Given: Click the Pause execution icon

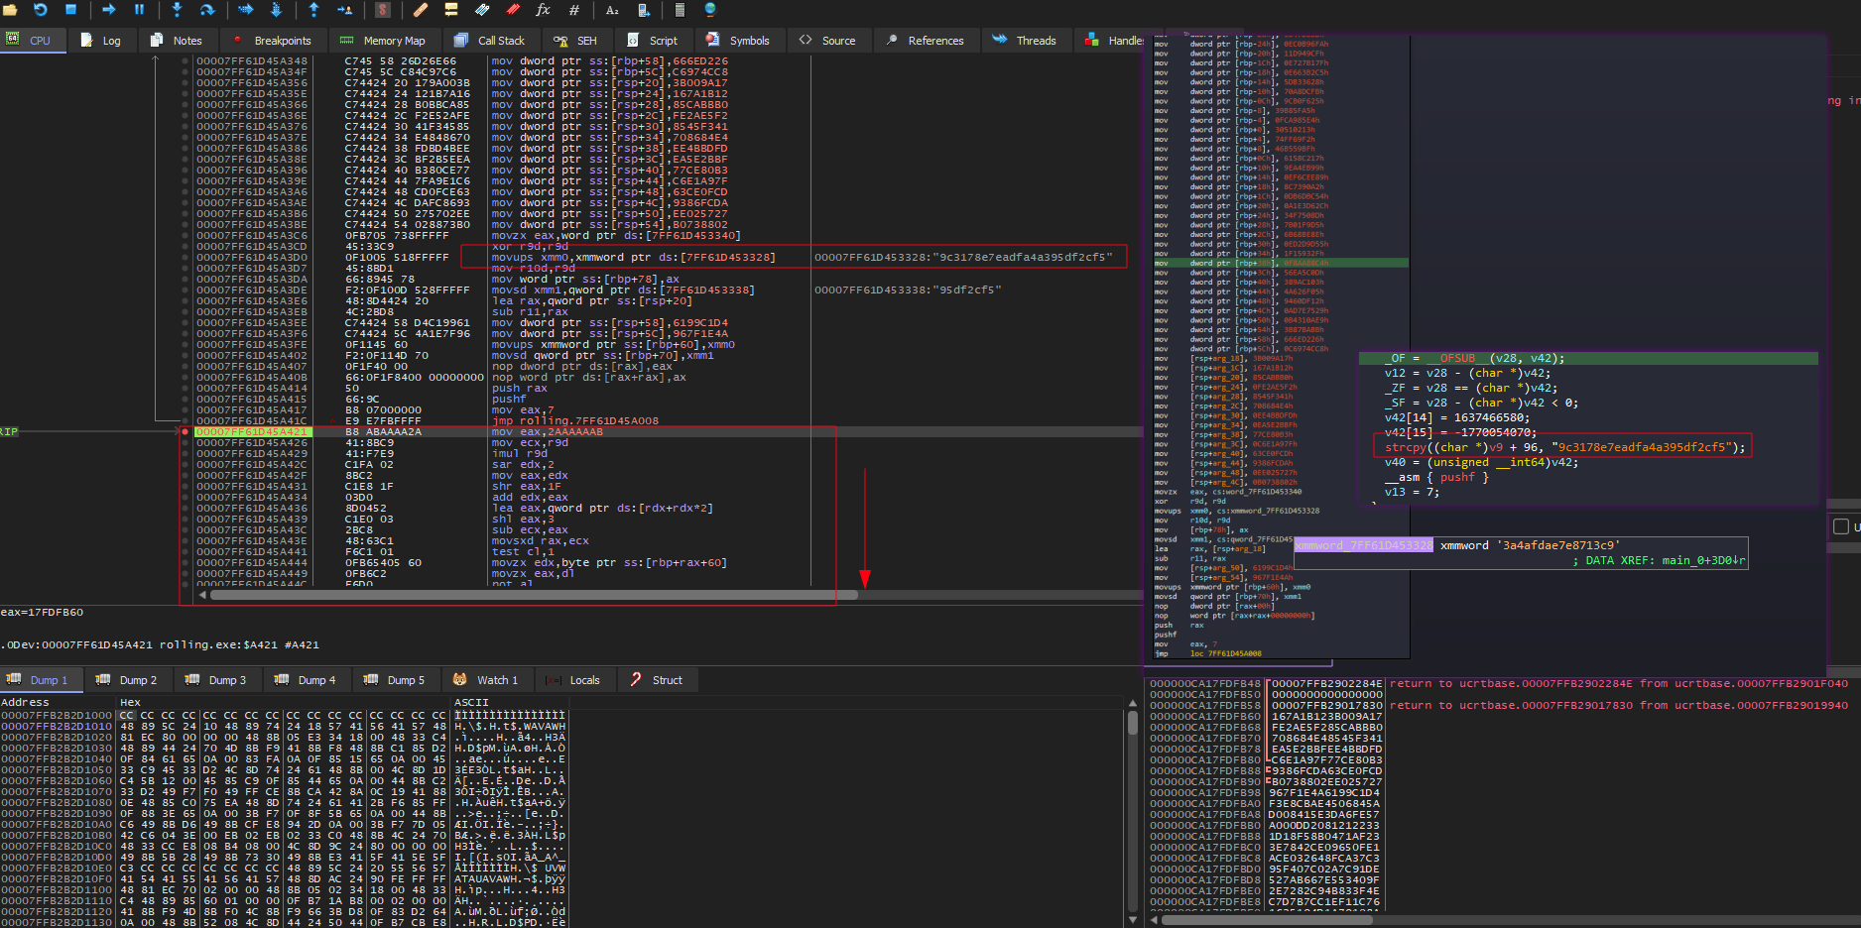Looking at the screenshot, I should [139, 10].
